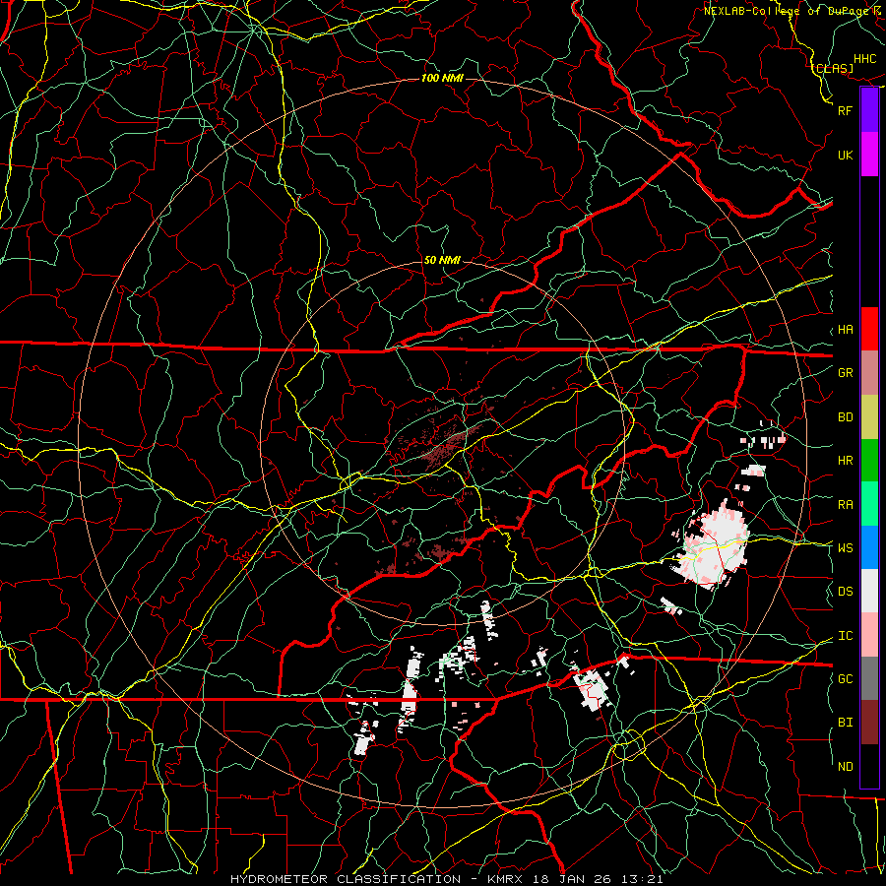The image size is (886, 886).
Task: Click the HA legend label
Action: tap(845, 330)
